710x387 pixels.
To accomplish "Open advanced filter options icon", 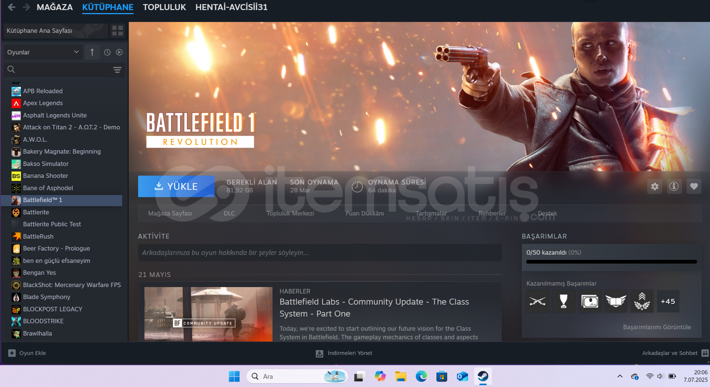I will pos(117,70).
